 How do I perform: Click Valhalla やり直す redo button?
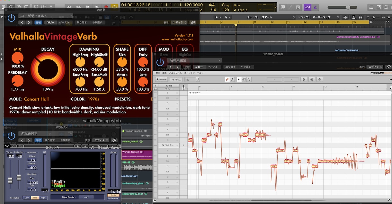pos(97,22)
